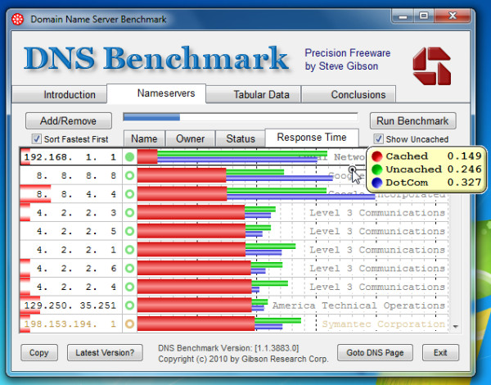The height and width of the screenshot is (385, 491).
Task: Click the red DNS Benchmark title bar icon
Action: [17, 20]
